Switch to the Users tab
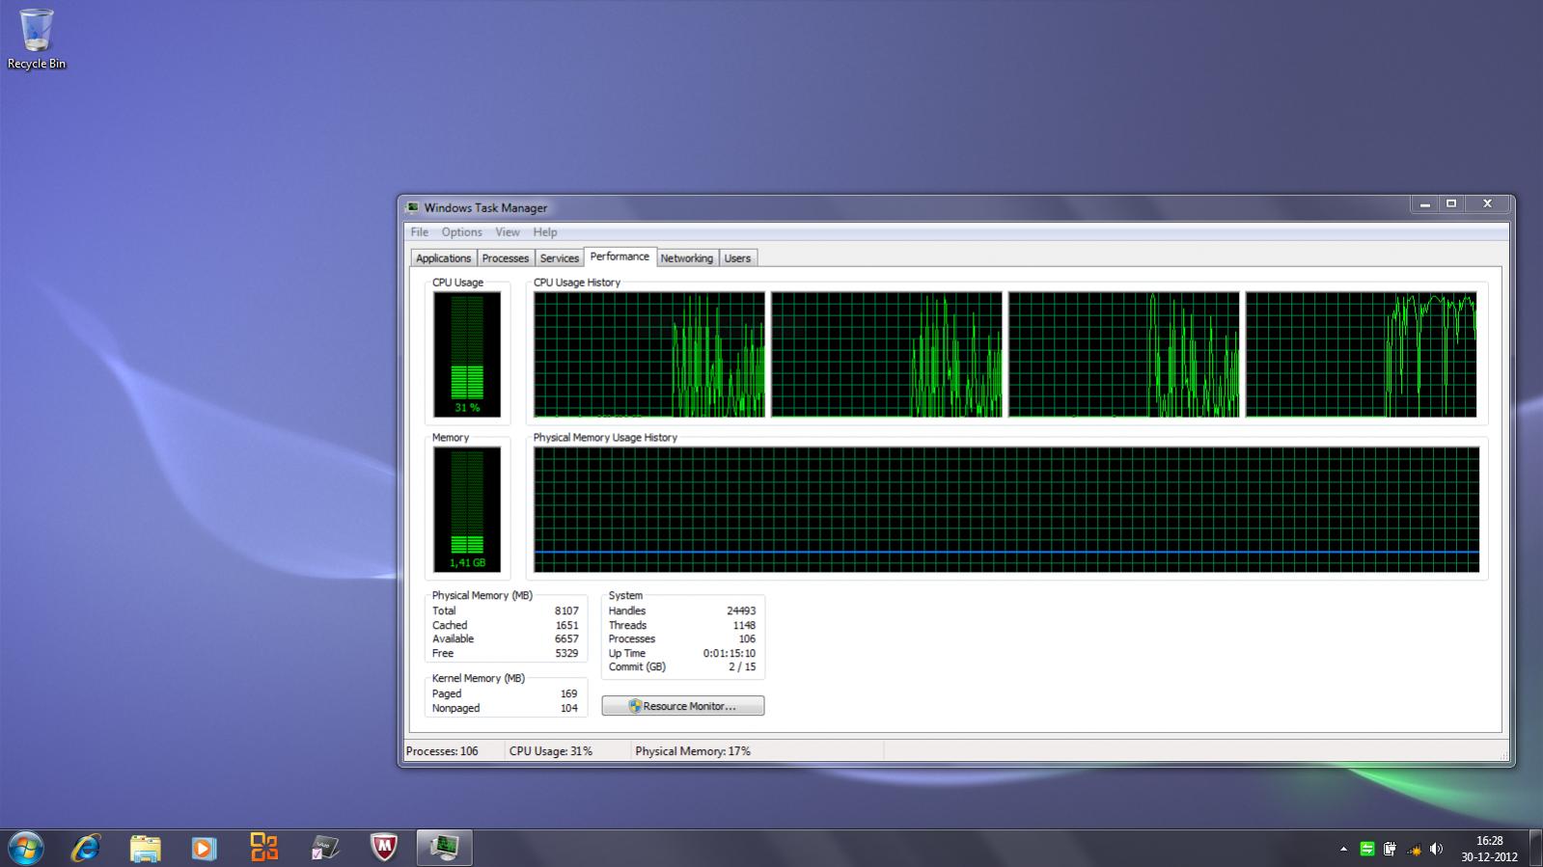 (737, 258)
